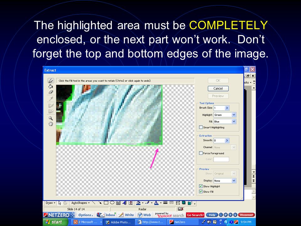Screen dimensions: 301x226
Task: Open the Fill color dropdown
Action: pyautogui.click(x=234, y=121)
